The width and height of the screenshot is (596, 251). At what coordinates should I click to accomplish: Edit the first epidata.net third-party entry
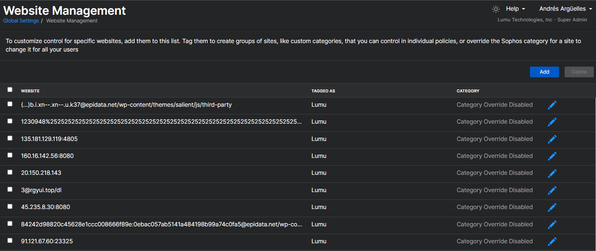point(552,105)
